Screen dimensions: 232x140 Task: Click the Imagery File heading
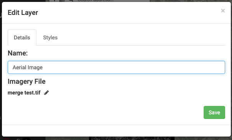click(x=26, y=81)
